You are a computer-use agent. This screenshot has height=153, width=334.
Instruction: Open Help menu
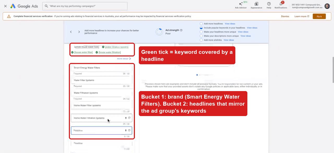(x=269, y=5)
